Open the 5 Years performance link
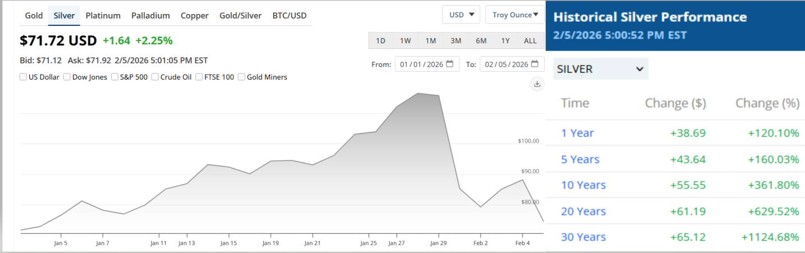The image size is (805, 253). coord(580,159)
